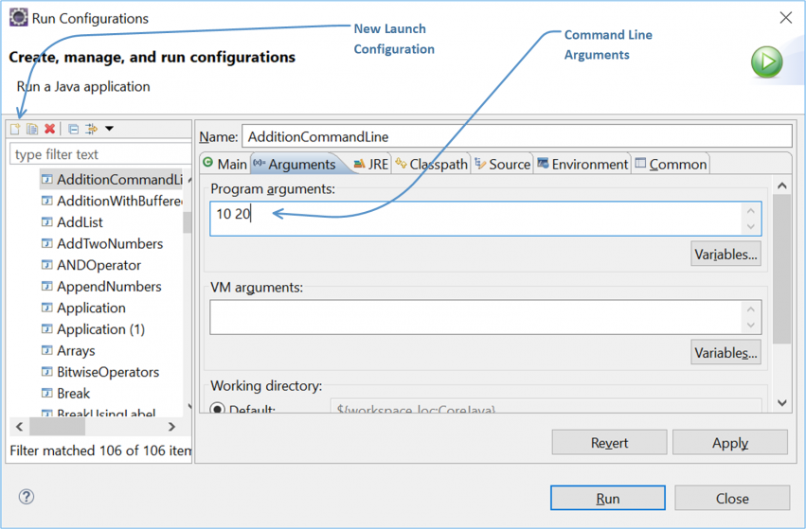This screenshot has height=529, width=806.
Task: Select the BitwiseOperators configuration
Action: pos(107,372)
